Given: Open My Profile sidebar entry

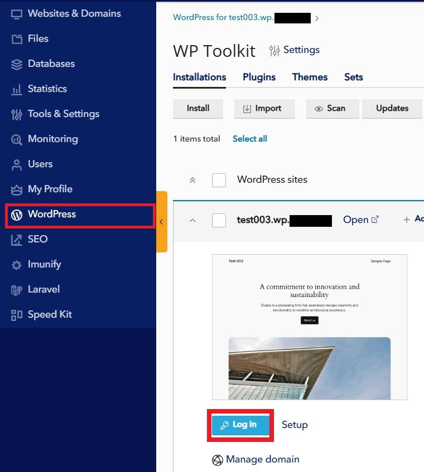Looking at the screenshot, I should point(50,189).
